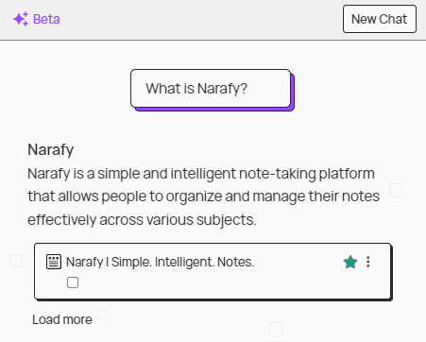Click the purple sparkle AI icon
The height and width of the screenshot is (342, 426).
[21, 19]
